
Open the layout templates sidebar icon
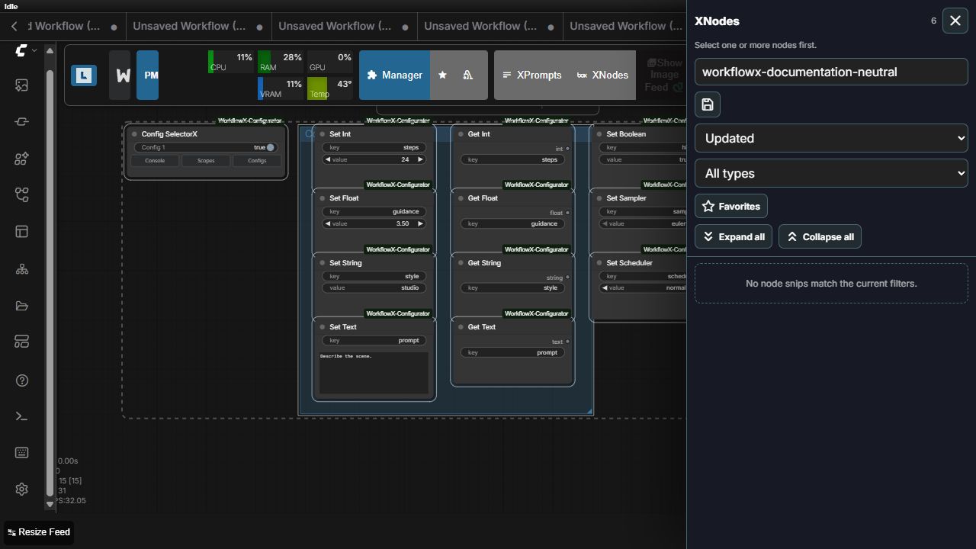[22, 232]
